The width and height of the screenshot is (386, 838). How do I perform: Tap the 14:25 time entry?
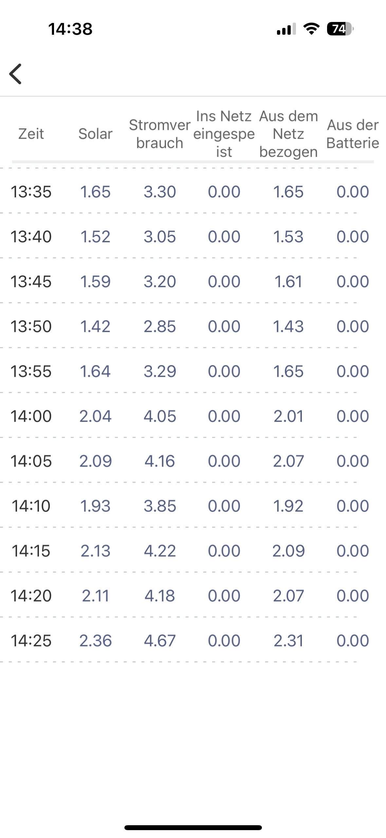(31, 641)
